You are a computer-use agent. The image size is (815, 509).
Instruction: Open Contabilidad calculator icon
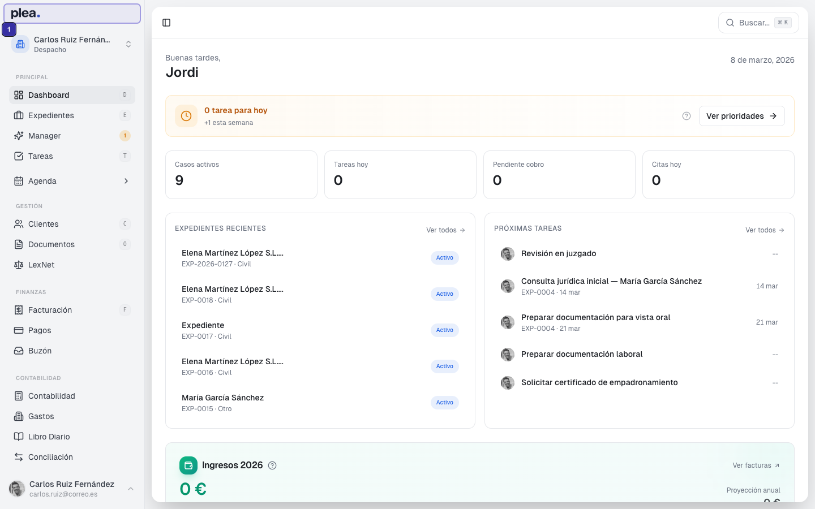coord(19,396)
